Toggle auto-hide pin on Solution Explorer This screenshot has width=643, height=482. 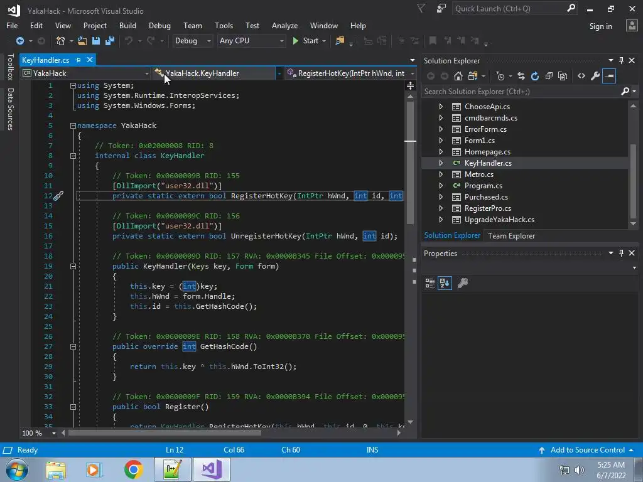[x=621, y=60]
